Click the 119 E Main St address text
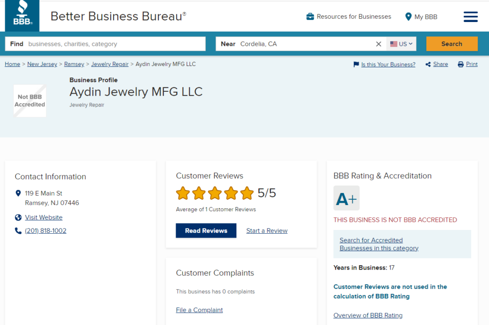The image size is (489, 325). click(x=43, y=193)
